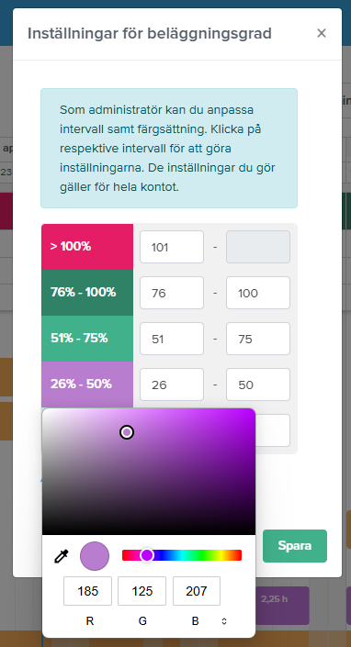Edit the lower bound field with 26

(172, 385)
